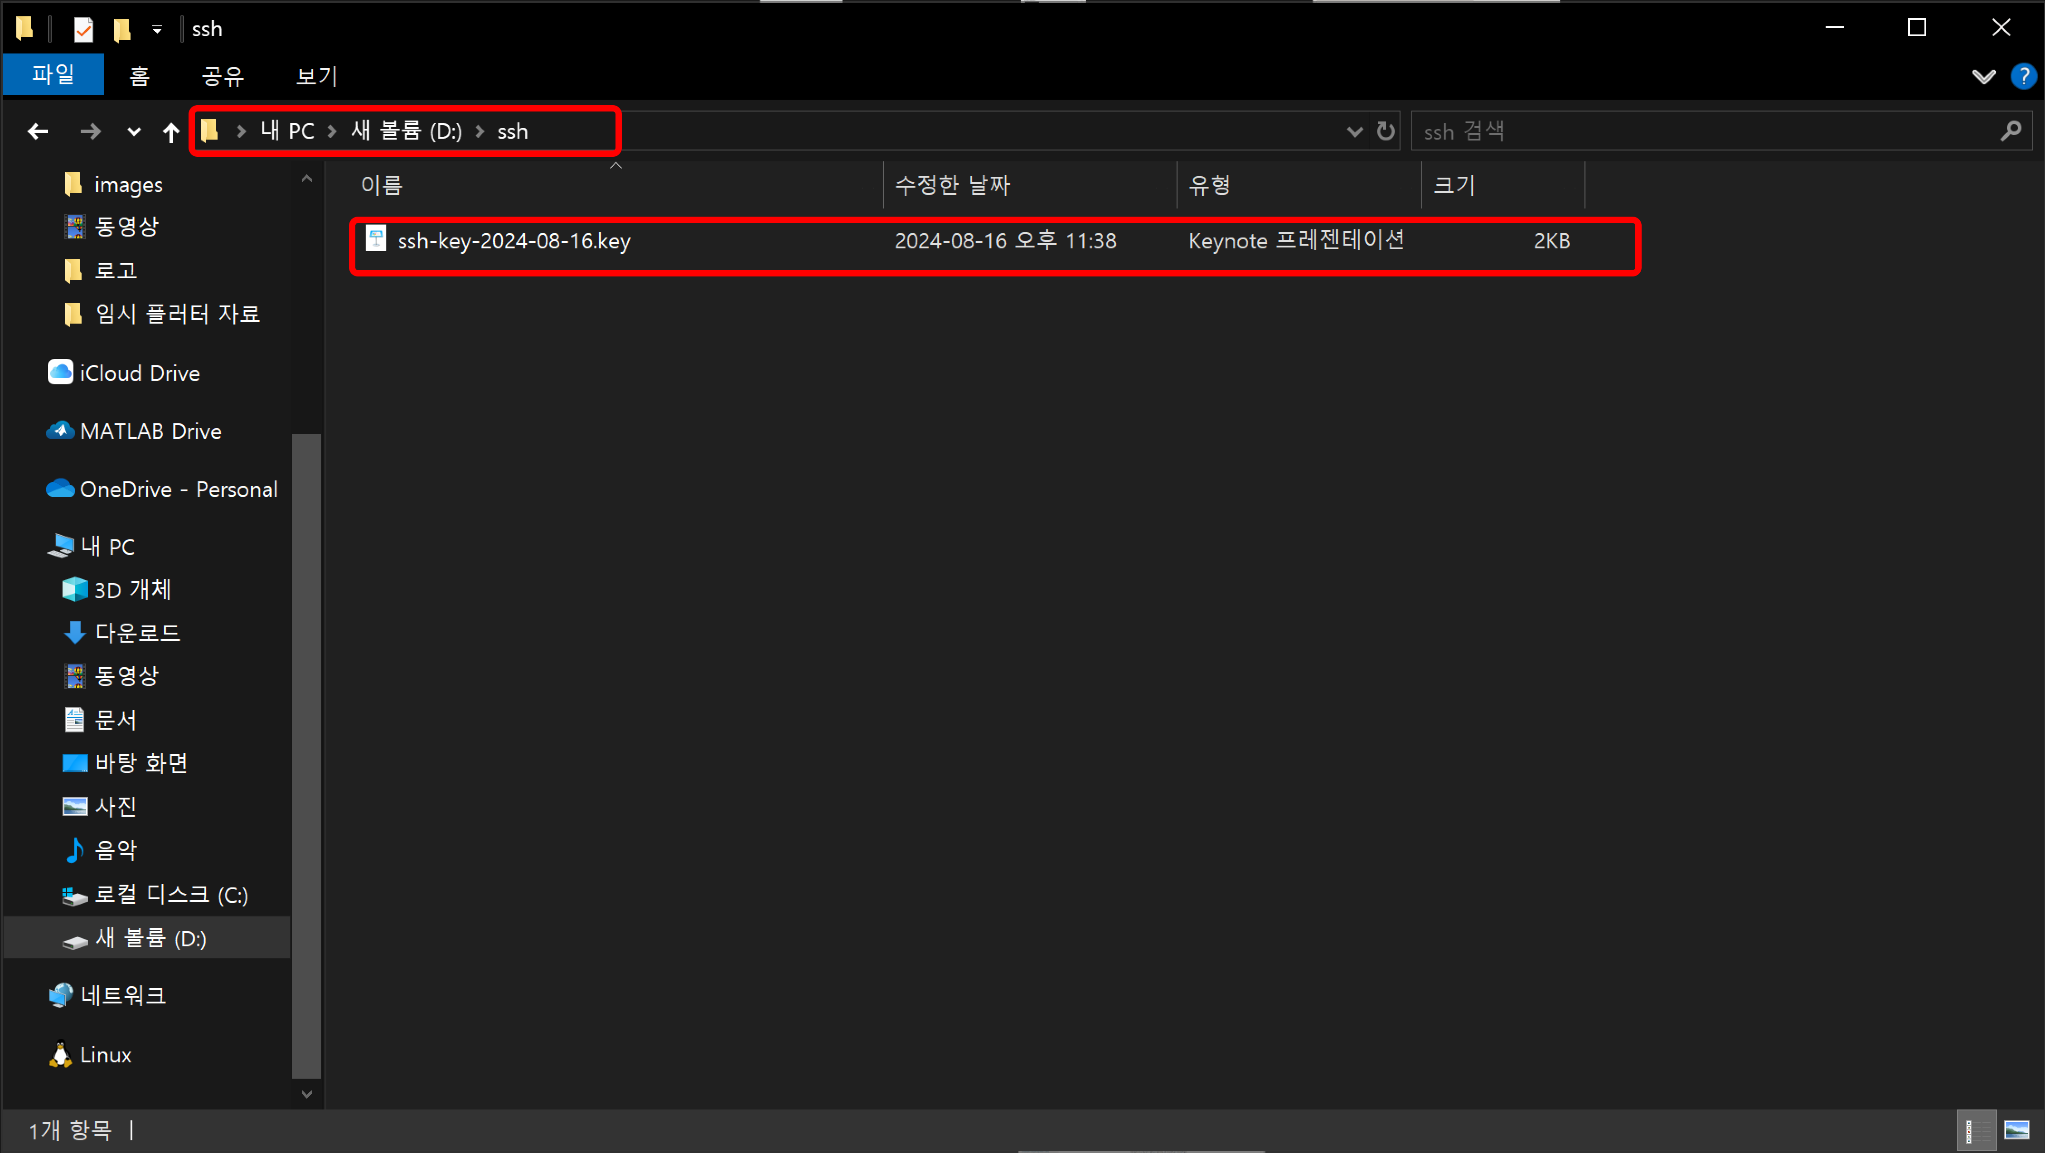This screenshot has width=2045, height=1153.
Task: Click the ssh search input field
Action: (x=1707, y=131)
